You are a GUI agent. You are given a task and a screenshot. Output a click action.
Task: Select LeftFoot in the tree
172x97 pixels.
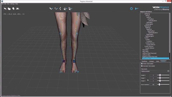click(x=149, y=17)
